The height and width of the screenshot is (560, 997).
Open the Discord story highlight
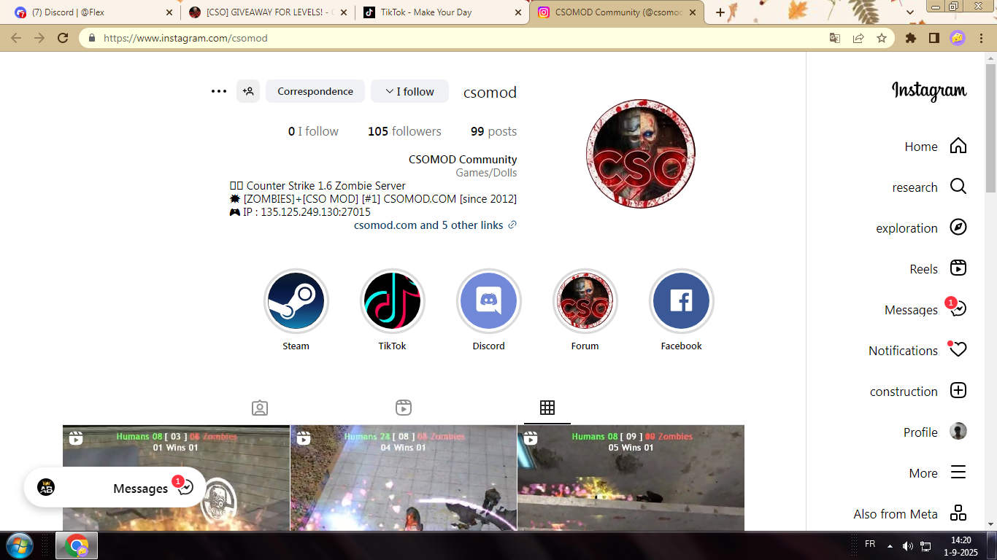(x=488, y=301)
